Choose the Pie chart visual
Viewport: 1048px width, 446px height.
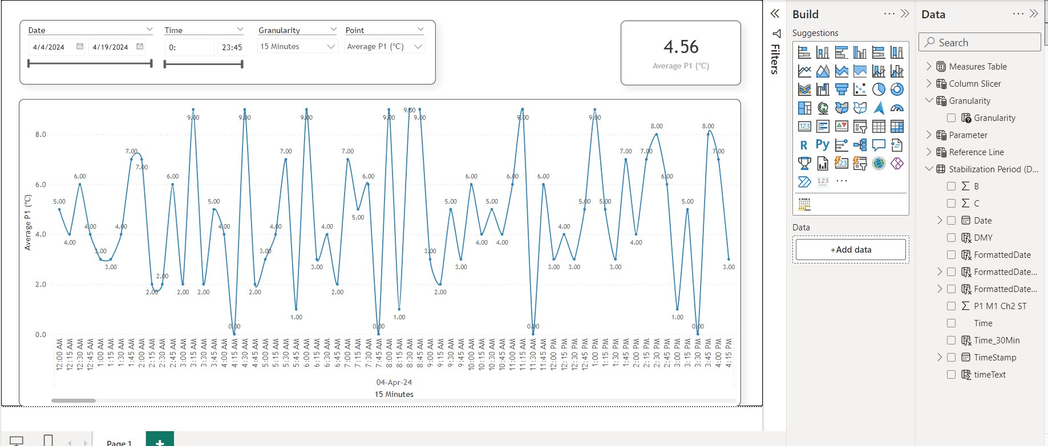click(879, 90)
